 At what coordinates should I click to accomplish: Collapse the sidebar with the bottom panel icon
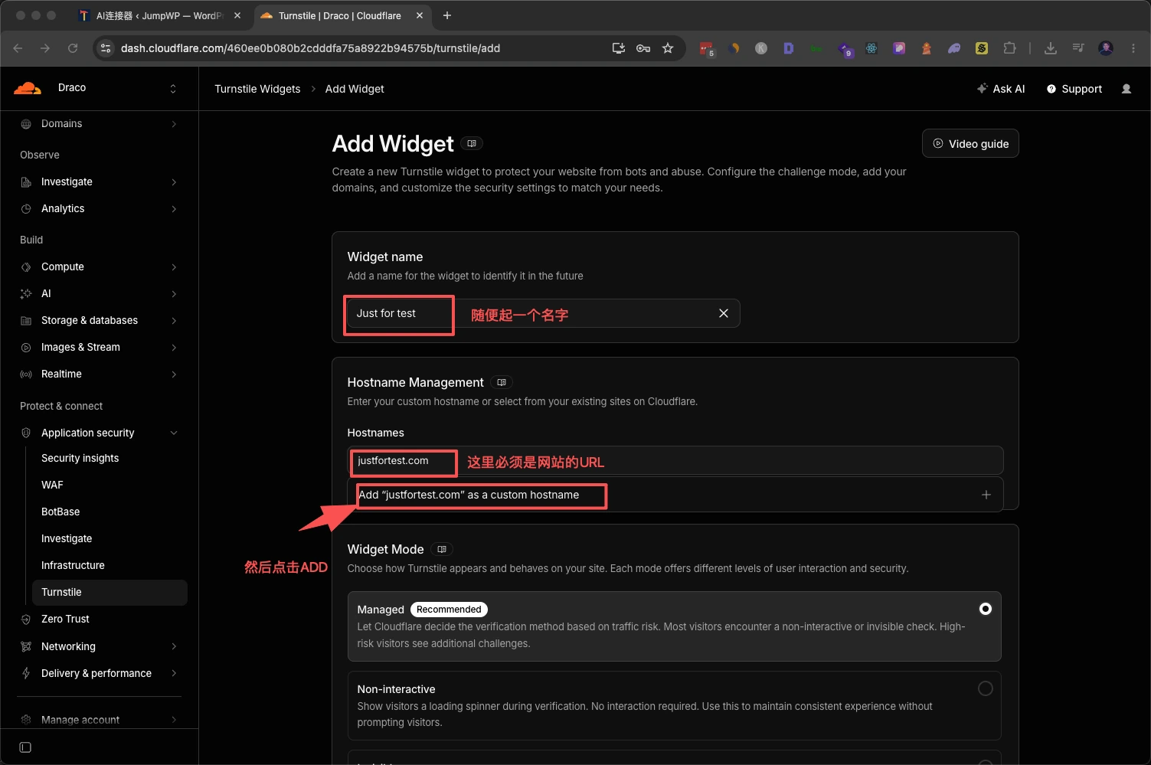pos(25,747)
